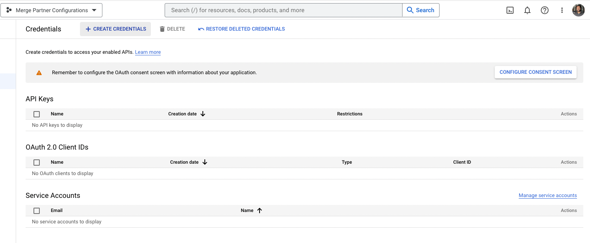Open the three-dot settings menu
The width and height of the screenshot is (590, 243).
pos(562,11)
